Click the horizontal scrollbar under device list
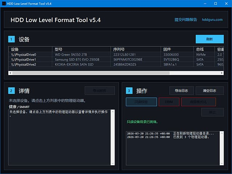 tap(91, 73)
